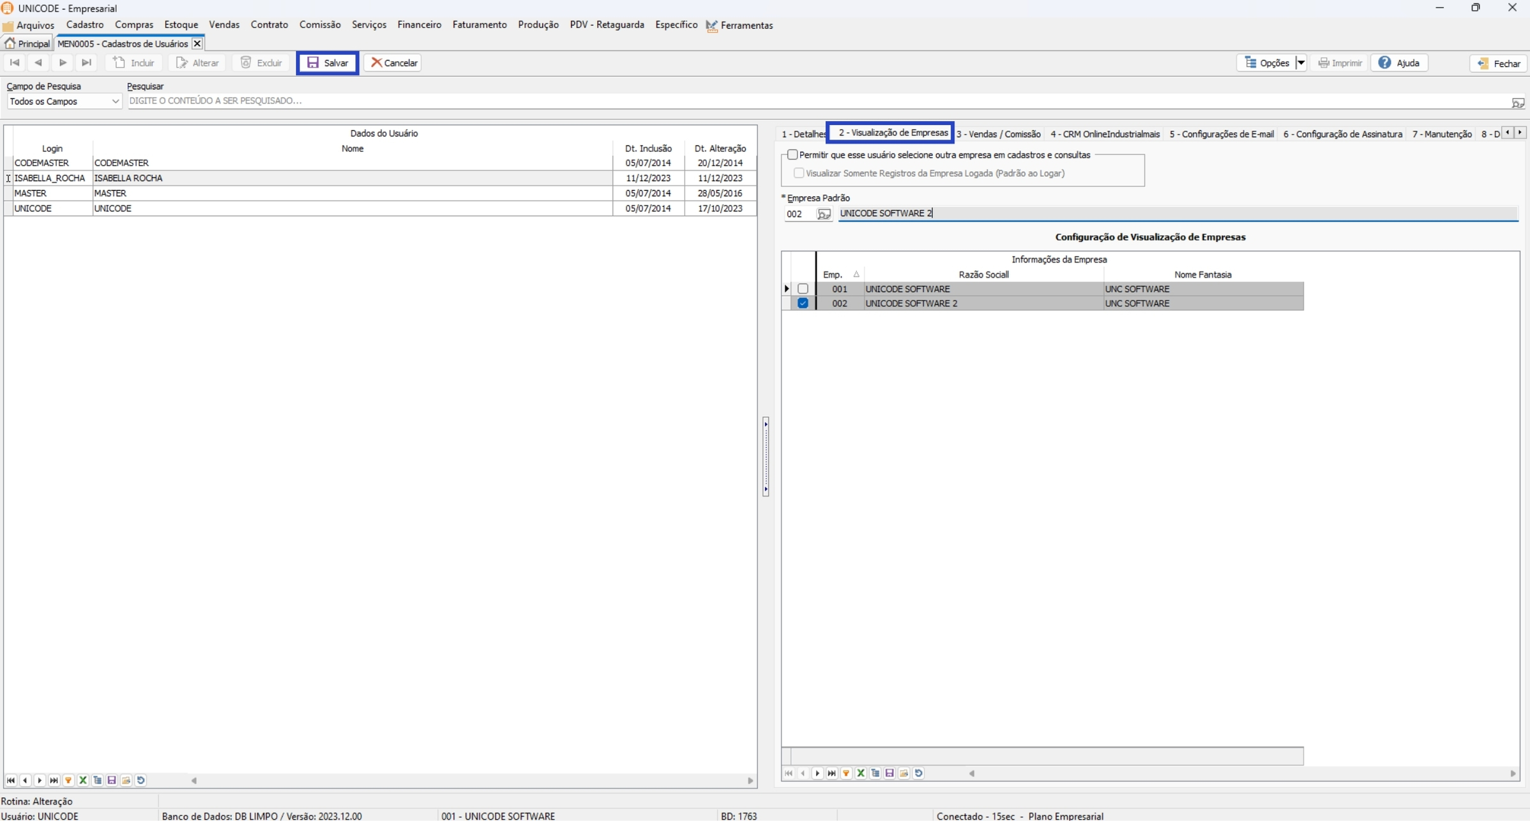Screen dimensions: 1530x821
Task: Open the Empresa Padrão lookup search icon
Action: pos(824,214)
